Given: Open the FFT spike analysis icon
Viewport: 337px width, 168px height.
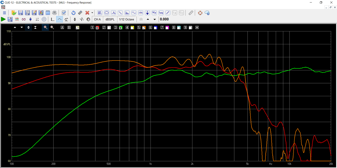Looking at the screenshot, I should tap(113, 13).
